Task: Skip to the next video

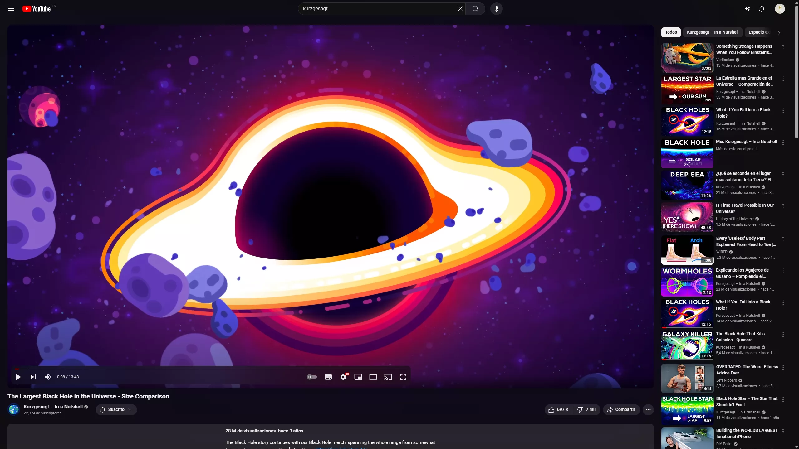Action: point(33,377)
